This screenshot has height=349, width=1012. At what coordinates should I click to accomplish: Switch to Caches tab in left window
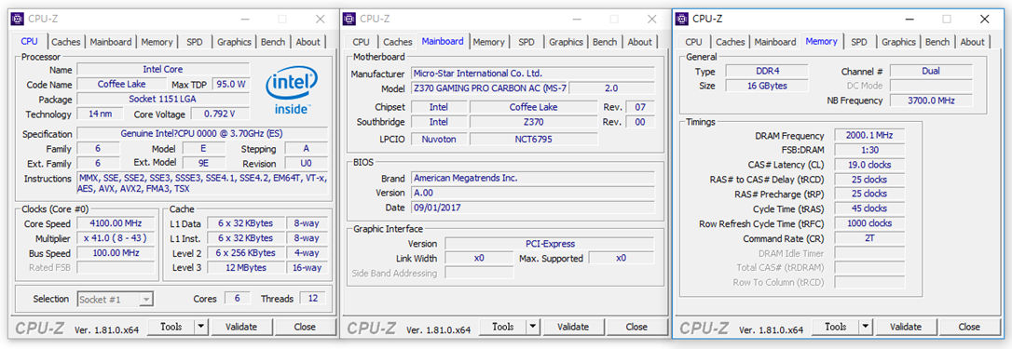pos(66,42)
